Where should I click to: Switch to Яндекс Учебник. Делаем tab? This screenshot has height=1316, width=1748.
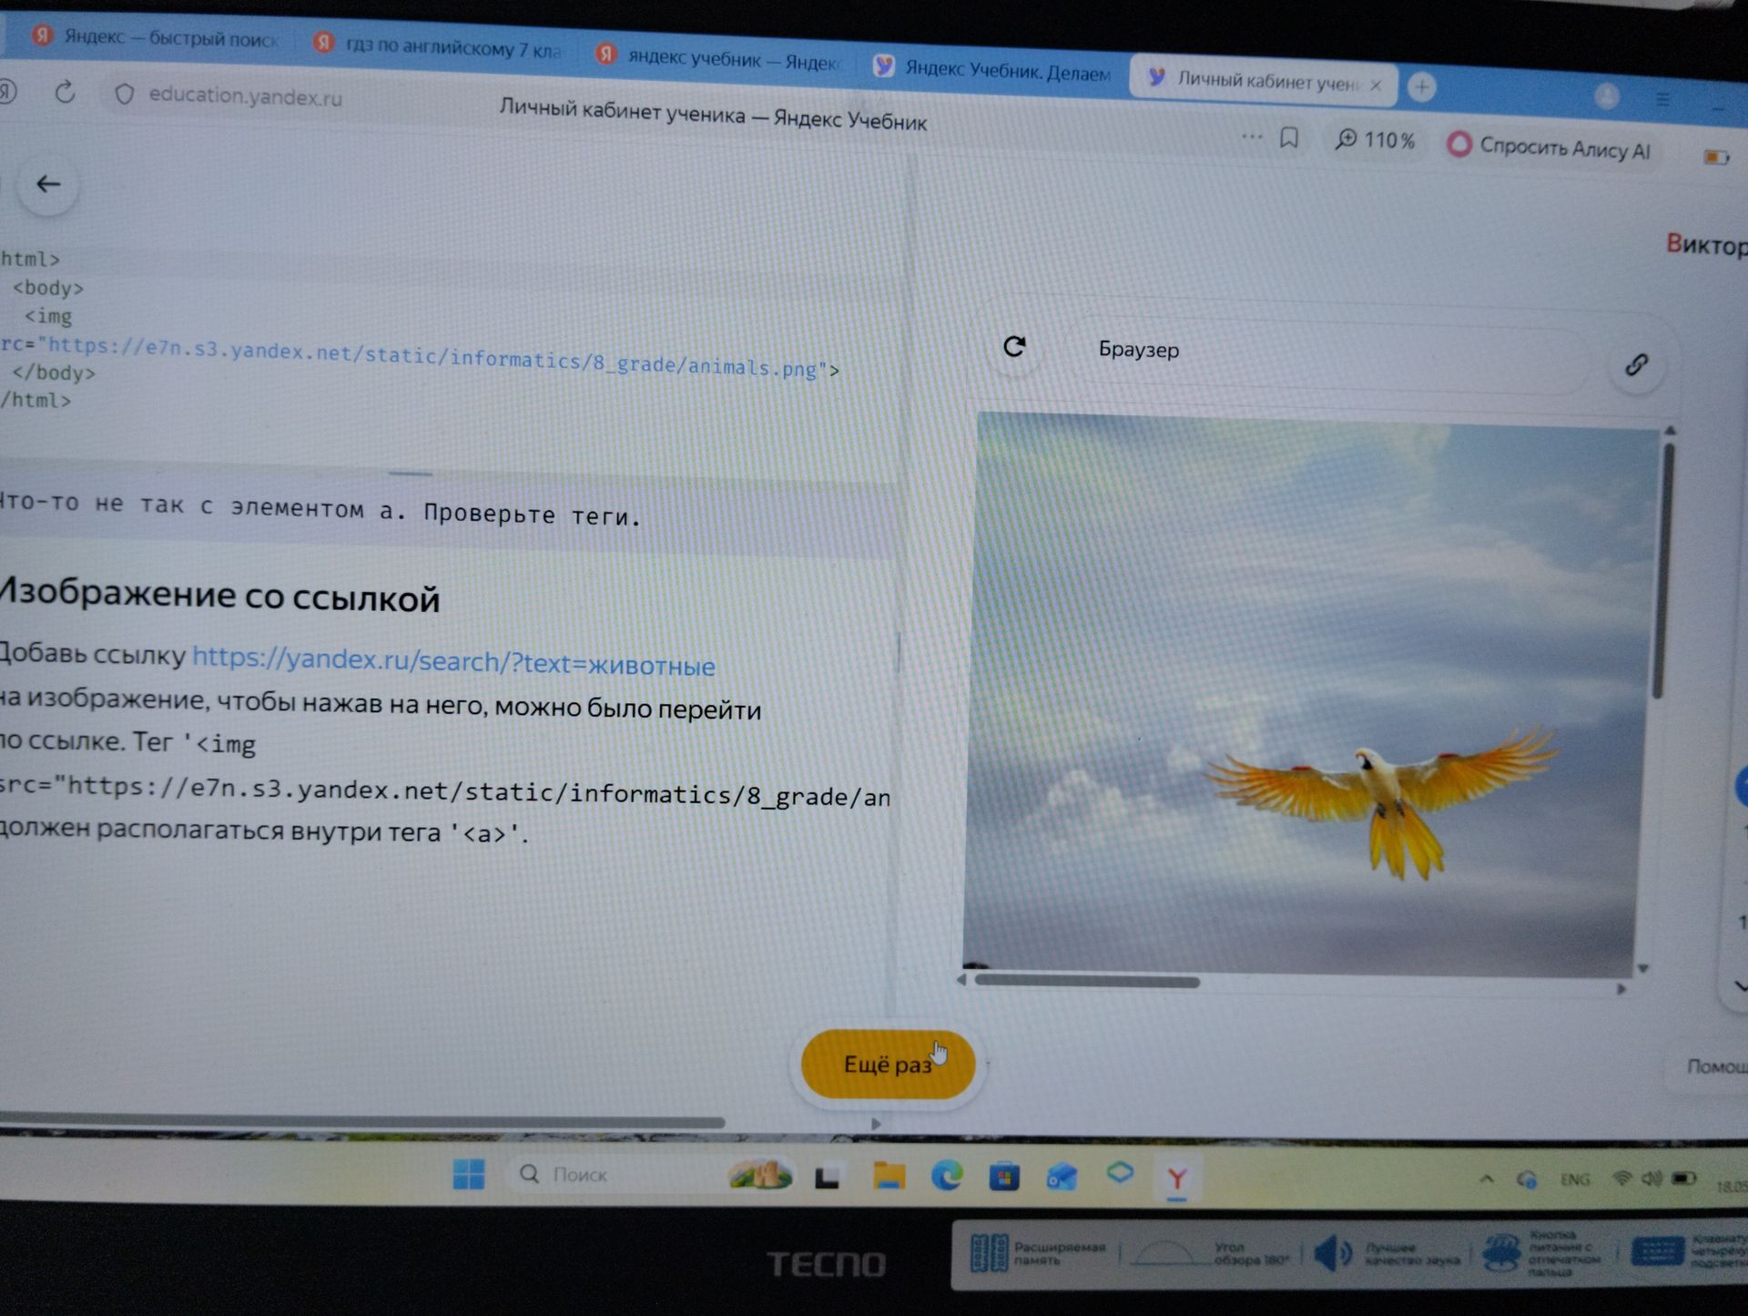(992, 70)
